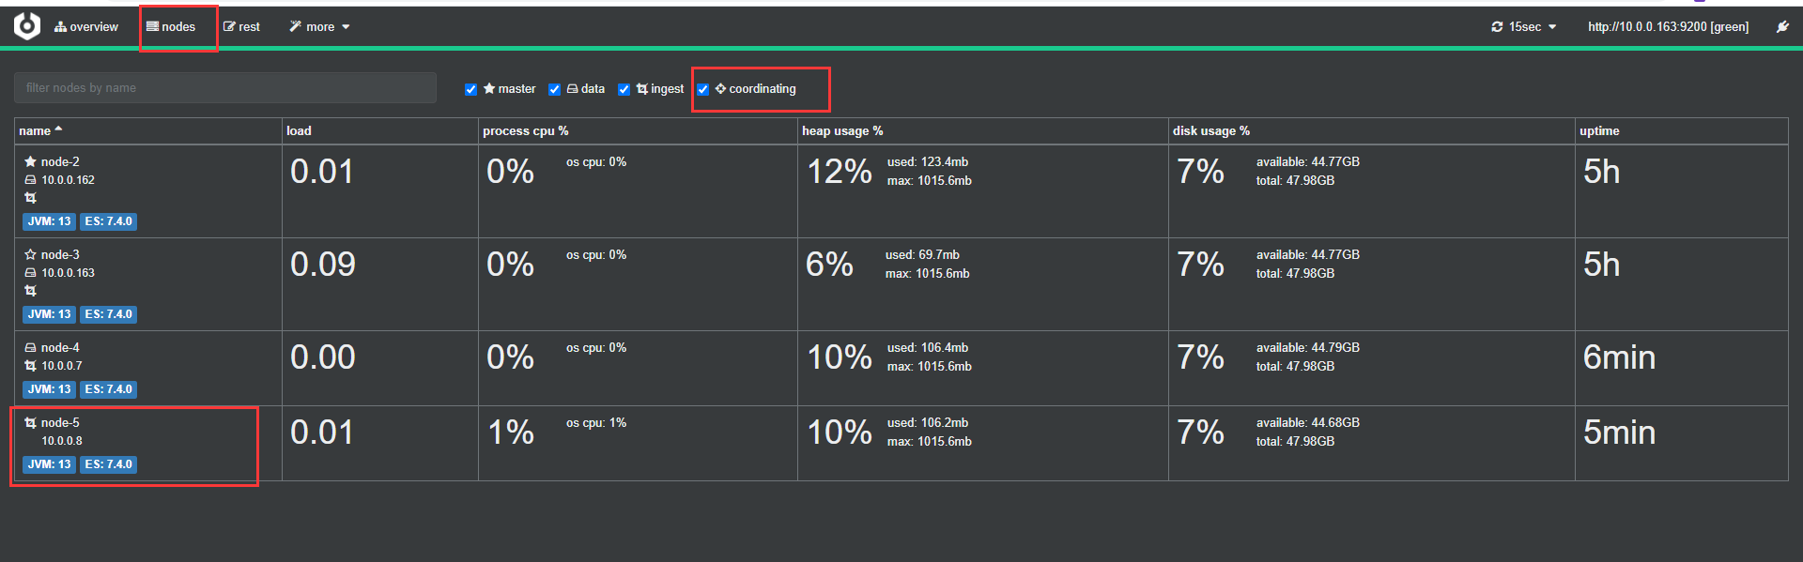Click the JVM: 13 badge of node-5
The width and height of the screenshot is (1803, 562).
49,464
